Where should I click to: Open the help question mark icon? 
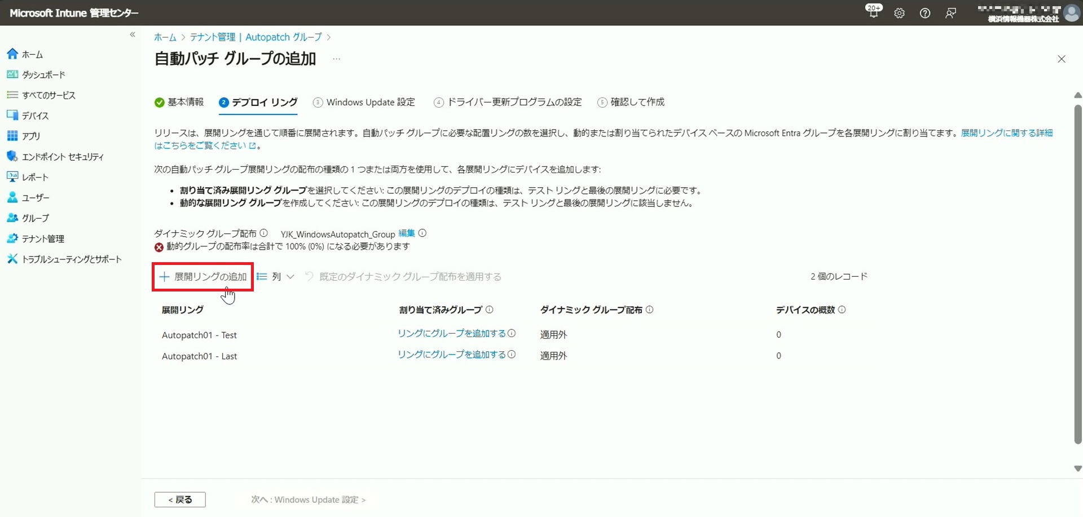click(925, 13)
